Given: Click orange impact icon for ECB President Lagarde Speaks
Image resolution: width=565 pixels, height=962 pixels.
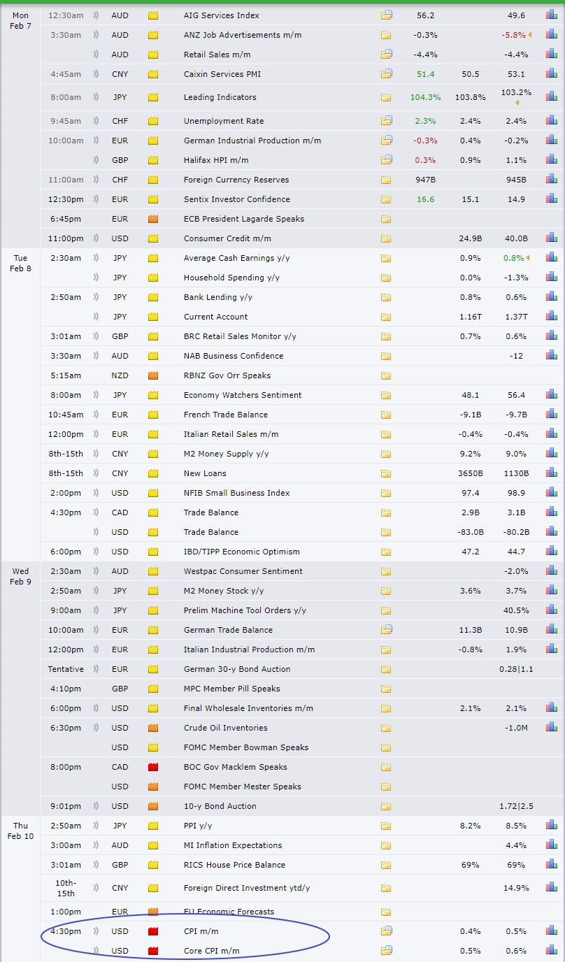Looking at the screenshot, I should point(153,219).
